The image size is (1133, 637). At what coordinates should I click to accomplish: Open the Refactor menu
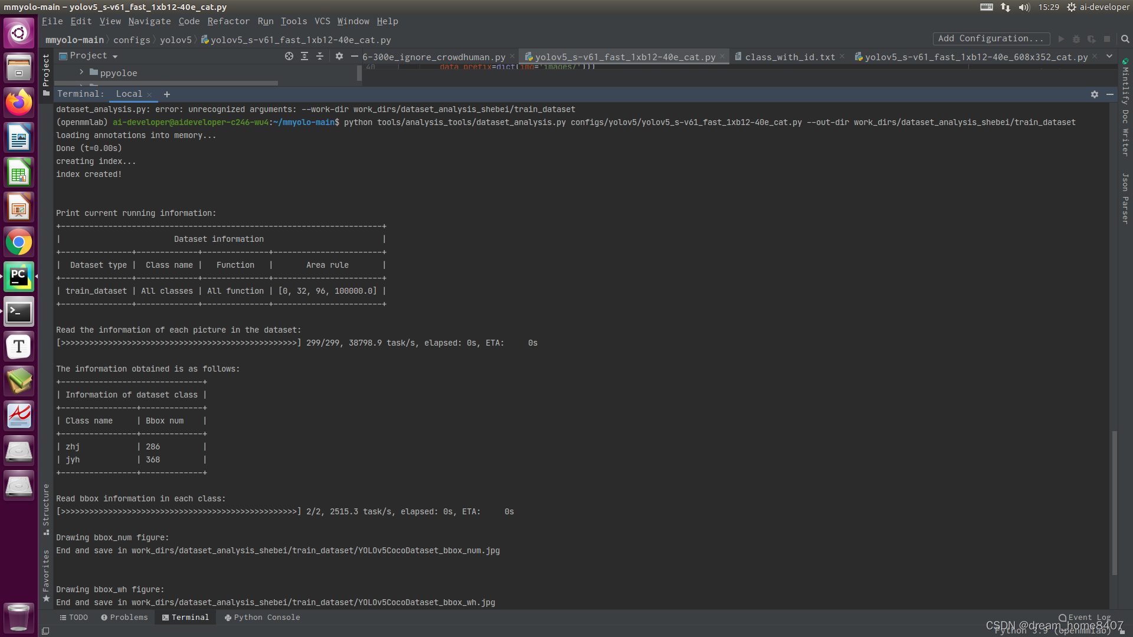pyautogui.click(x=228, y=21)
